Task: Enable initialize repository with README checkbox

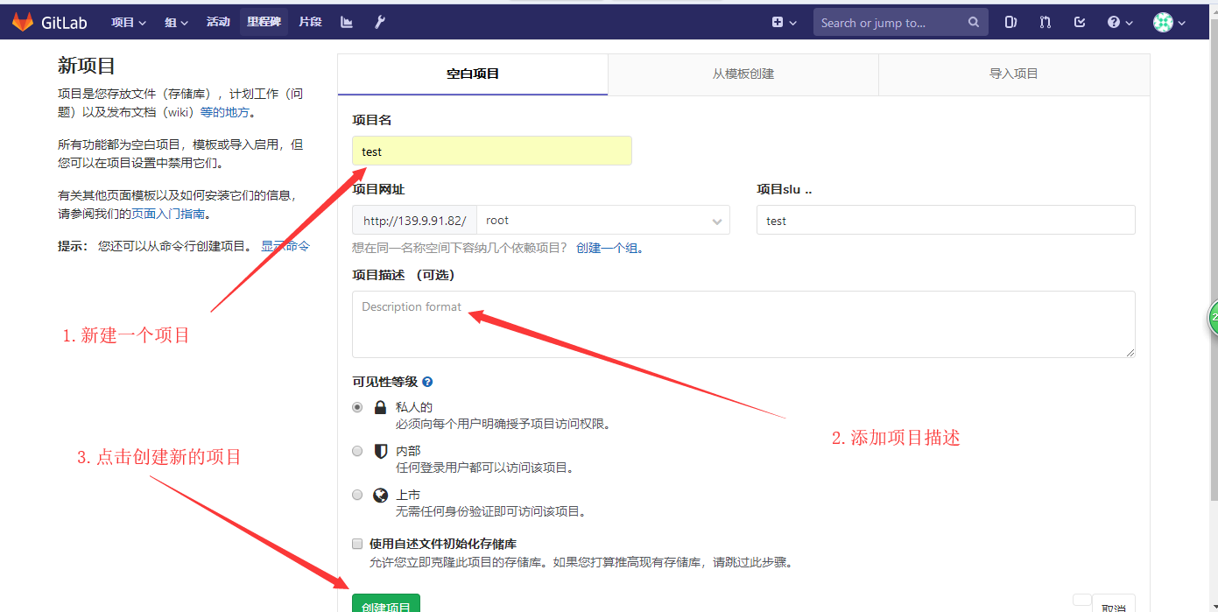Action: pyautogui.click(x=357, y=544)
